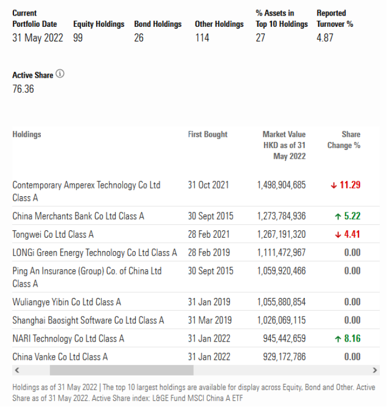Open China Merchants Bank Co Ltd Class A

pos(78,216)
